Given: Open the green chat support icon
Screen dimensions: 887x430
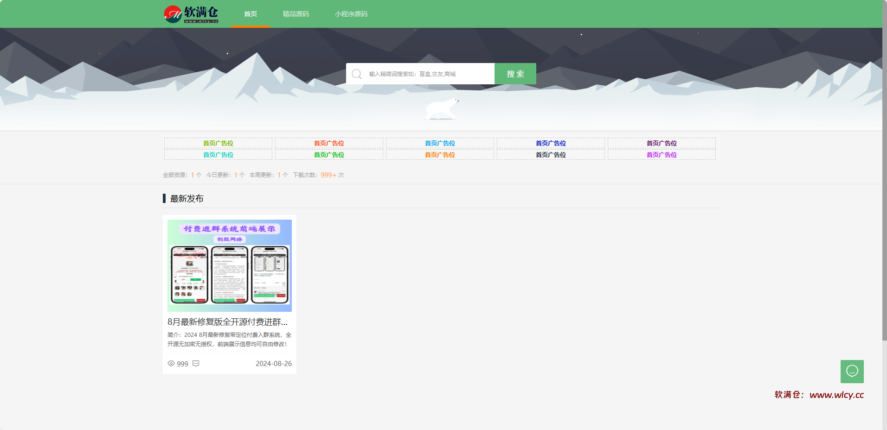Looking at the screenshot, I should pos(852,371).
